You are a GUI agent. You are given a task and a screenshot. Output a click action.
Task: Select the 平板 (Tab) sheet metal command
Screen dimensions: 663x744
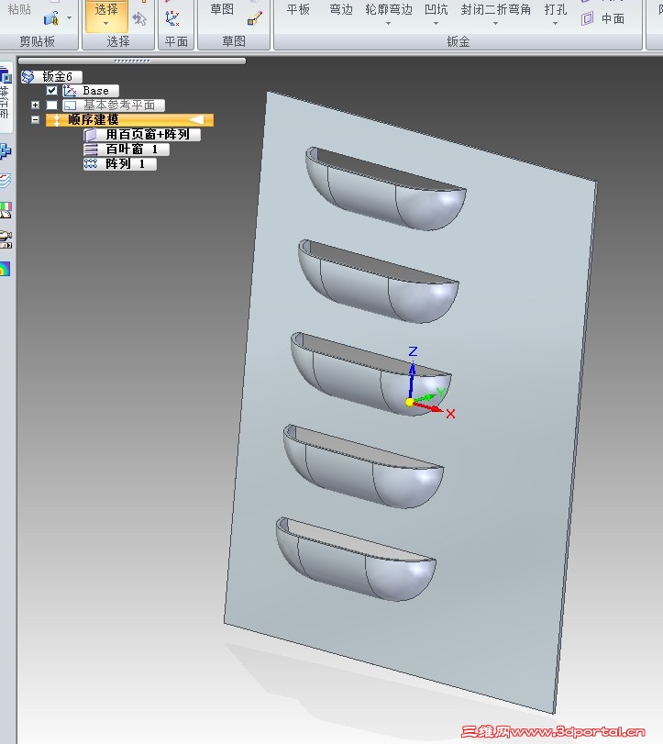298,9
